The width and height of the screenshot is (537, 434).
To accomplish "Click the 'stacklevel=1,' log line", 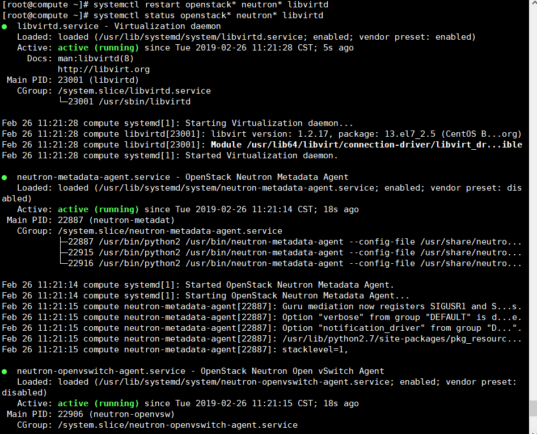I will click(175, 349).
